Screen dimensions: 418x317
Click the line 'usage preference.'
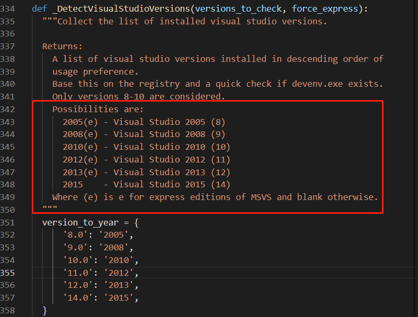tap(95, 71)
